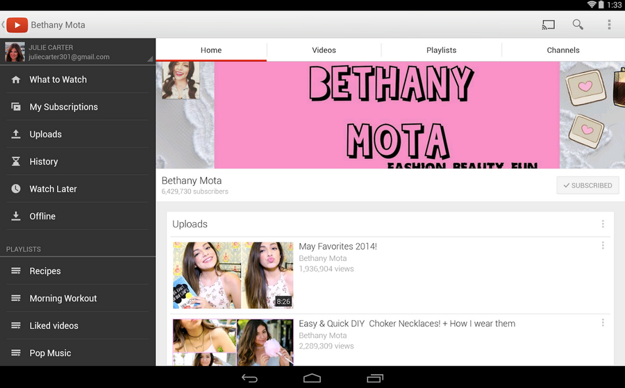Open What to Watch home icon
The height and width of the screenshot is (388, 625).
click(16, 80)
